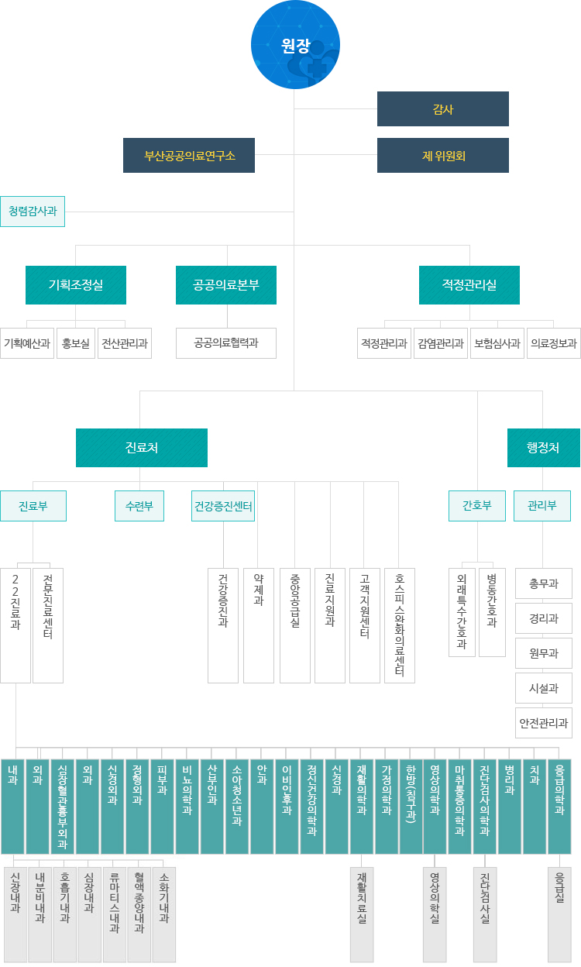Click the 진료처 division box
581x967 pixels.
pyautogui.click(x=142, y=448)
